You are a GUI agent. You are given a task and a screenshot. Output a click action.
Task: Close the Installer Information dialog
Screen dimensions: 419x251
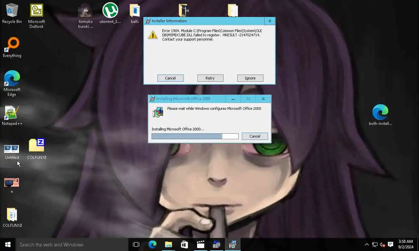[x=270, y=21]
